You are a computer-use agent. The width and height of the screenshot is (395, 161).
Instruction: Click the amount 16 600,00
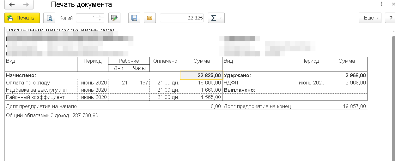[x=210, y=83]
